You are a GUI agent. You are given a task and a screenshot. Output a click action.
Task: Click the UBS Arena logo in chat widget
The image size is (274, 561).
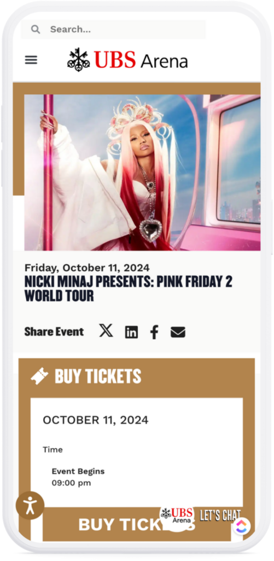(x=177, y=515)
